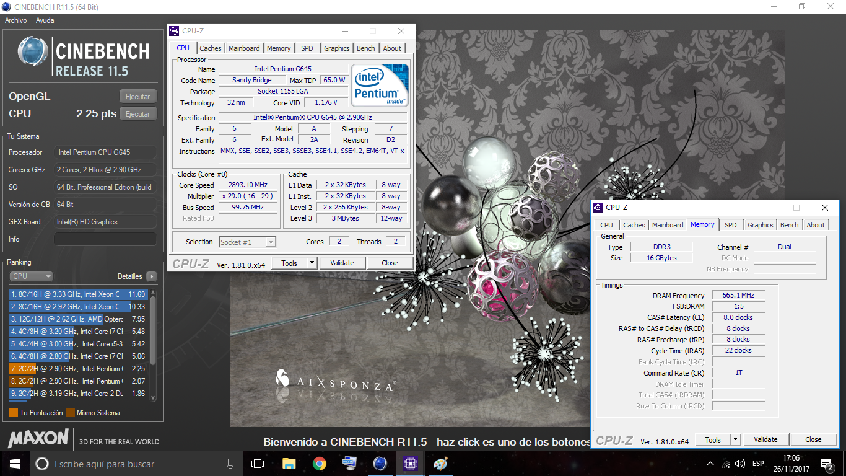The width and height of the screenshot is (846, 476).
Task: Open File Explorer from taskbar
Action: point(289,464)
